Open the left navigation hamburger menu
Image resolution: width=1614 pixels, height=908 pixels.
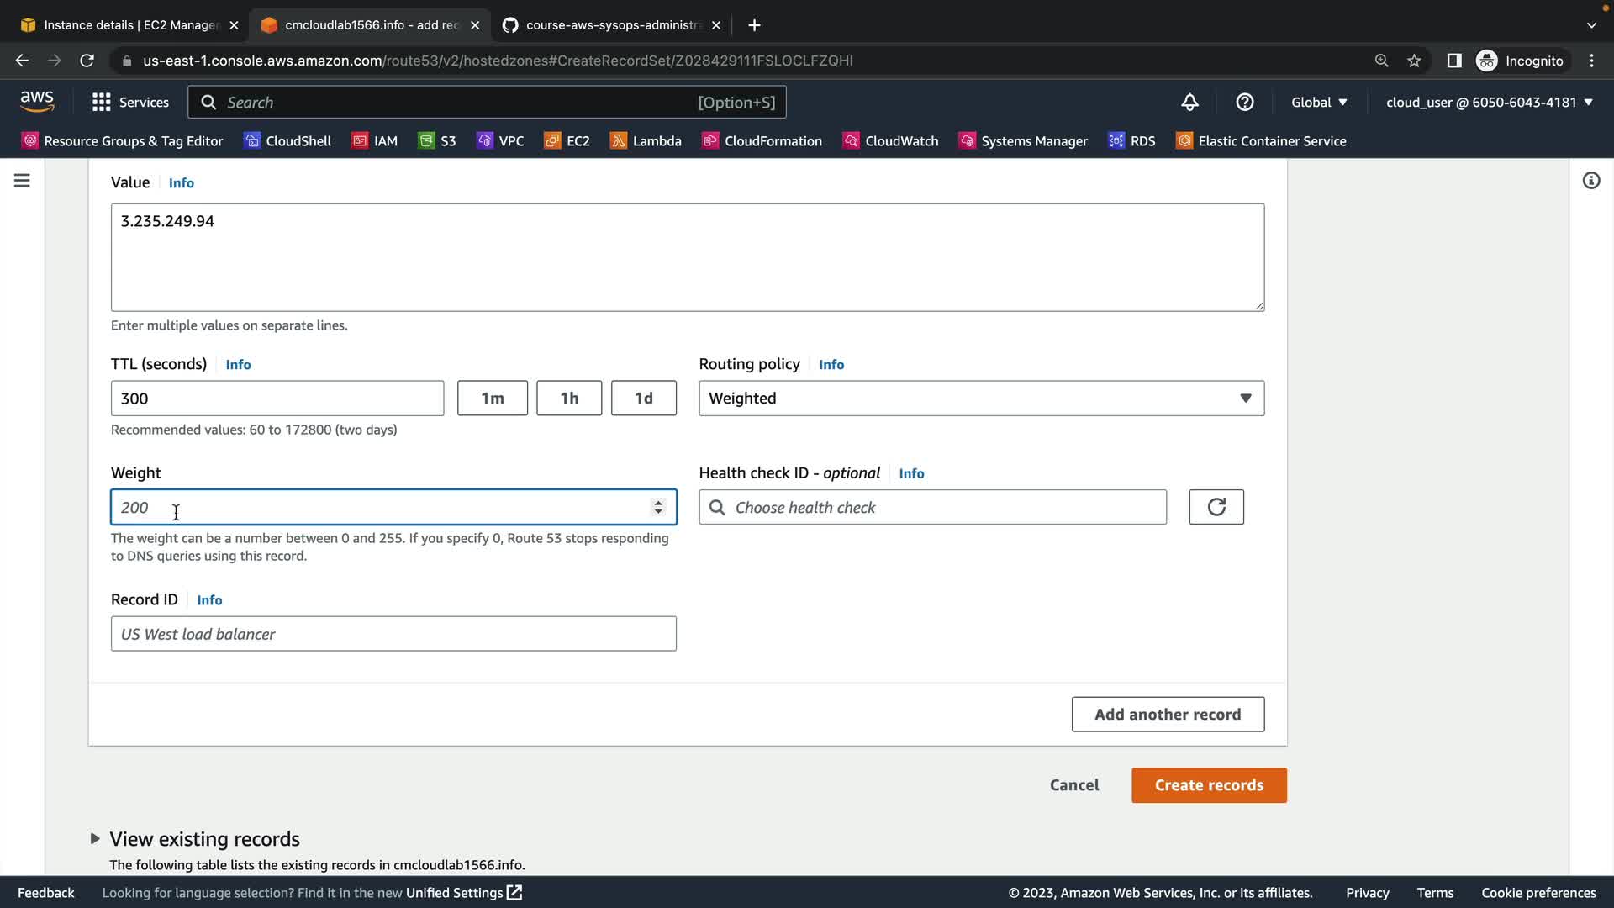pos(22,181)
